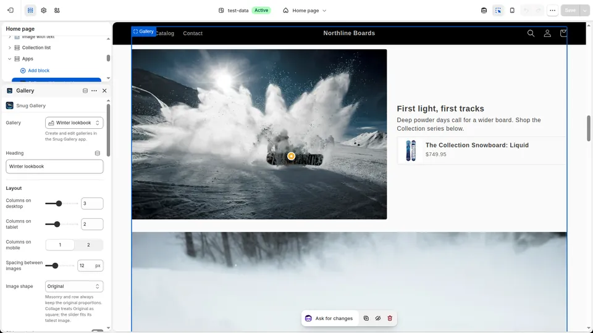The width and height of the screenshot is (593, 333).
Task: Click the orange hotspot on the snowboard photo
Action: pos(291,156)
